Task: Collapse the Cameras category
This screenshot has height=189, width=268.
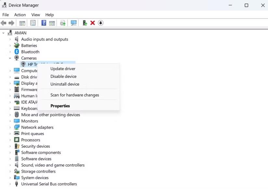Action: point(10,58)
